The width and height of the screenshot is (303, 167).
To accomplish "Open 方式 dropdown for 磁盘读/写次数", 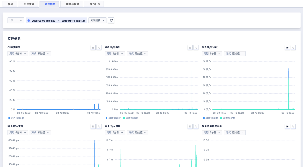I will [x=235, y=54].
